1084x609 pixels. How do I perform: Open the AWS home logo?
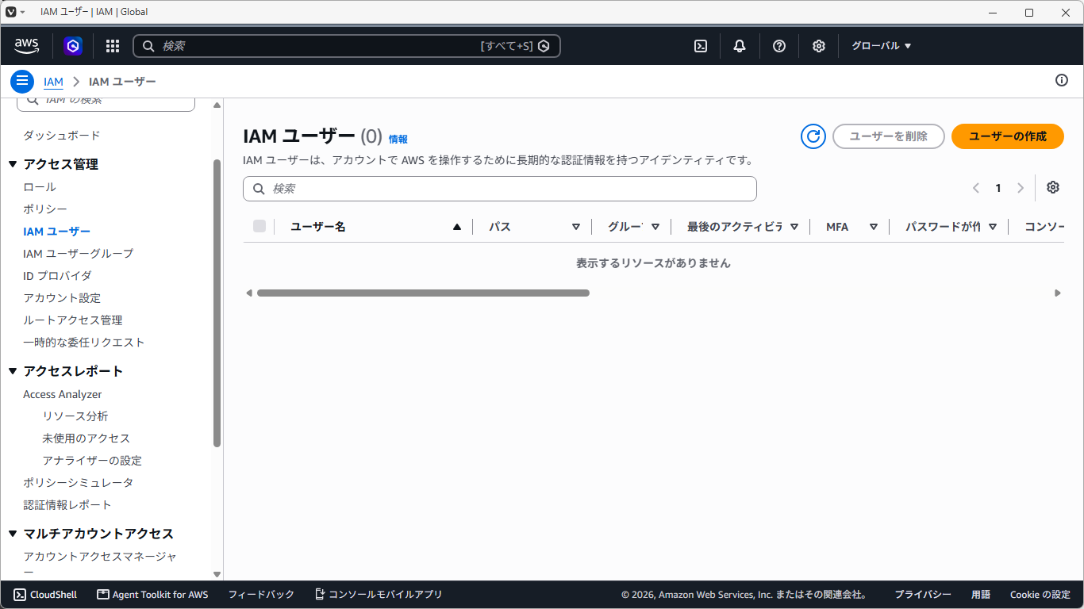[x=27, y=46]
